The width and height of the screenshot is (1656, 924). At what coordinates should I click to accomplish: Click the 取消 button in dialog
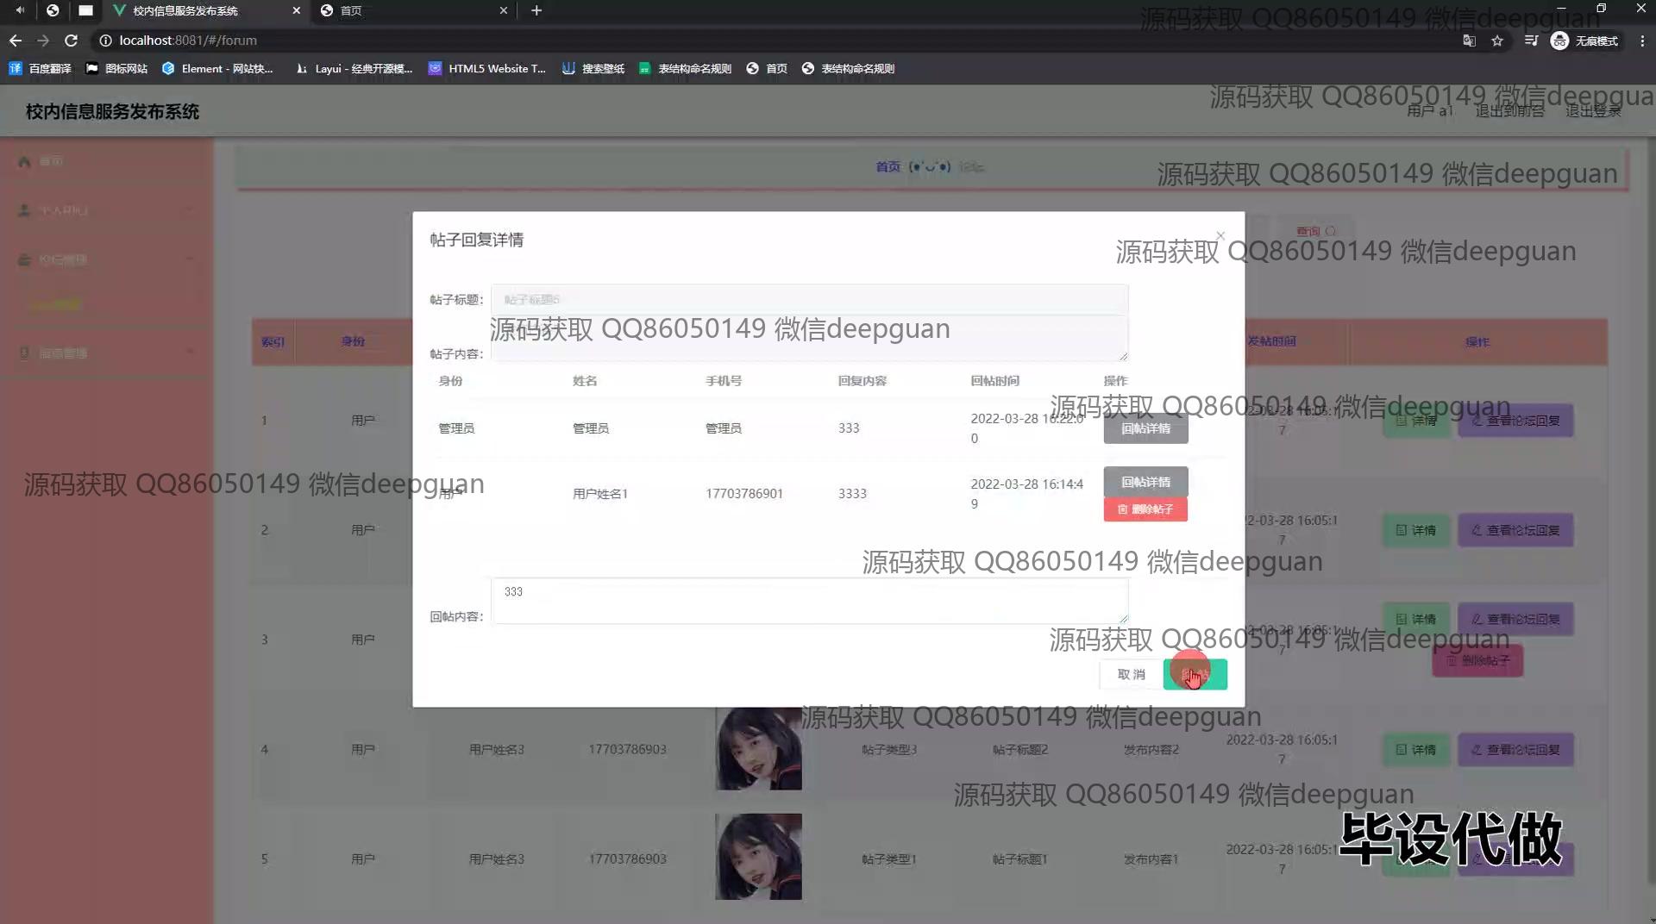tap(1131, 674)
